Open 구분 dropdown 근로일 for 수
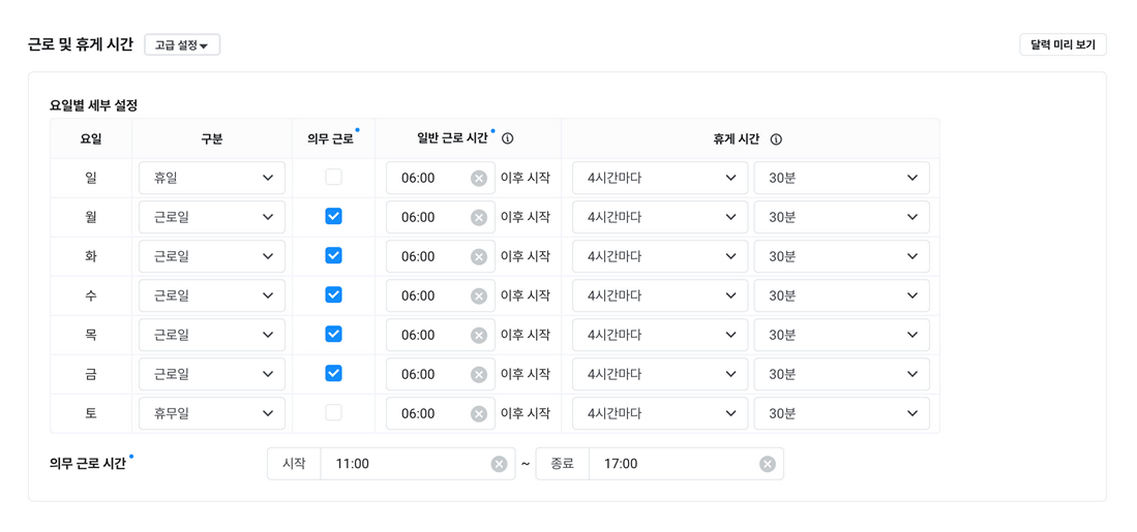 point(212,295)
